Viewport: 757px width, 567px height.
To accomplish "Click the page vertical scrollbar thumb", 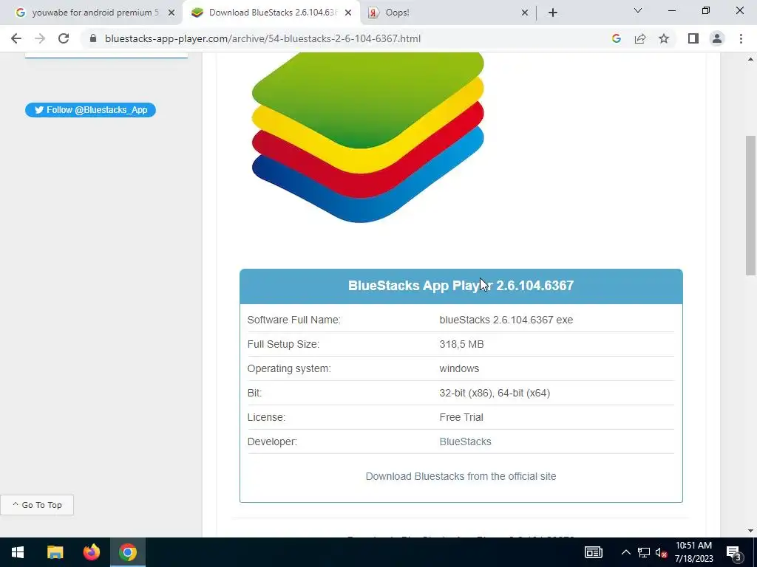I will pos(751,205).
